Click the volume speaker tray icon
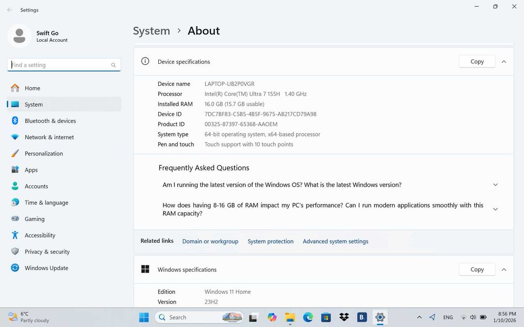 473,318
